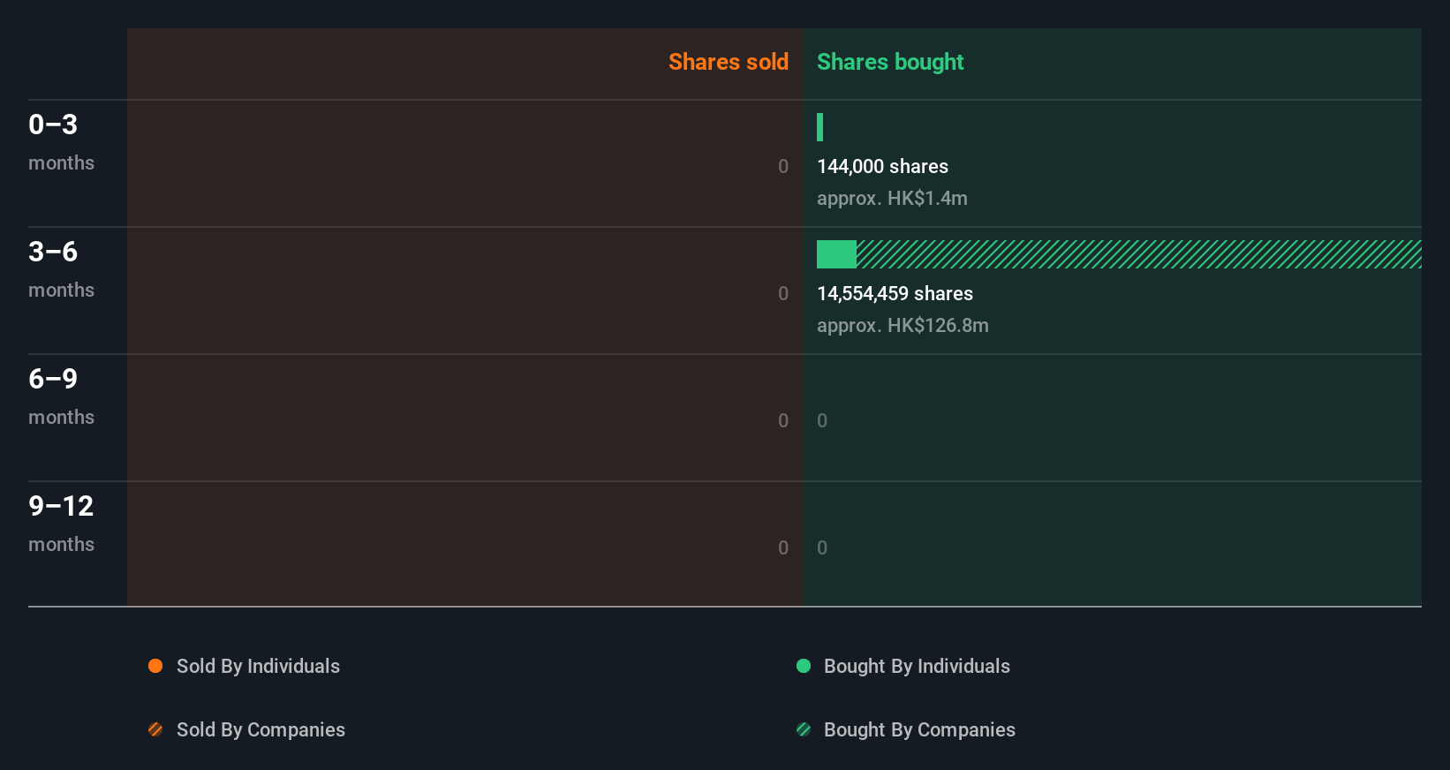Select the 0–3 months row label
Viewport: 1450px width, 770px height.
coord(61,141)
